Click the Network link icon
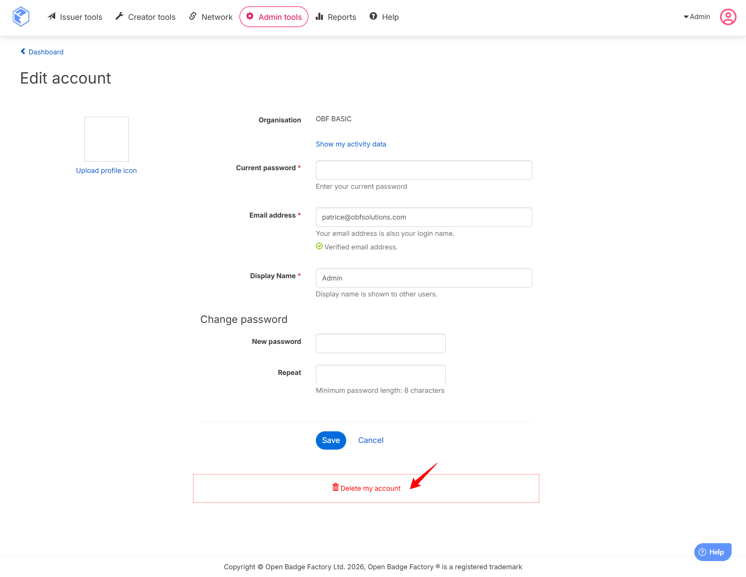 pos(193,16)
